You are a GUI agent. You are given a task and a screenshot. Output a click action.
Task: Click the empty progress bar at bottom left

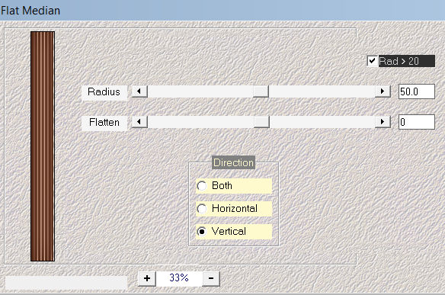coord(66,283)
